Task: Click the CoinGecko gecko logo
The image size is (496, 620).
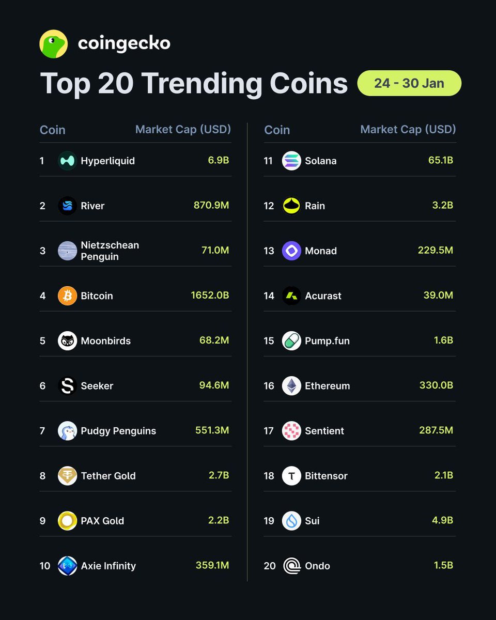Action: (x=54, y=44)
